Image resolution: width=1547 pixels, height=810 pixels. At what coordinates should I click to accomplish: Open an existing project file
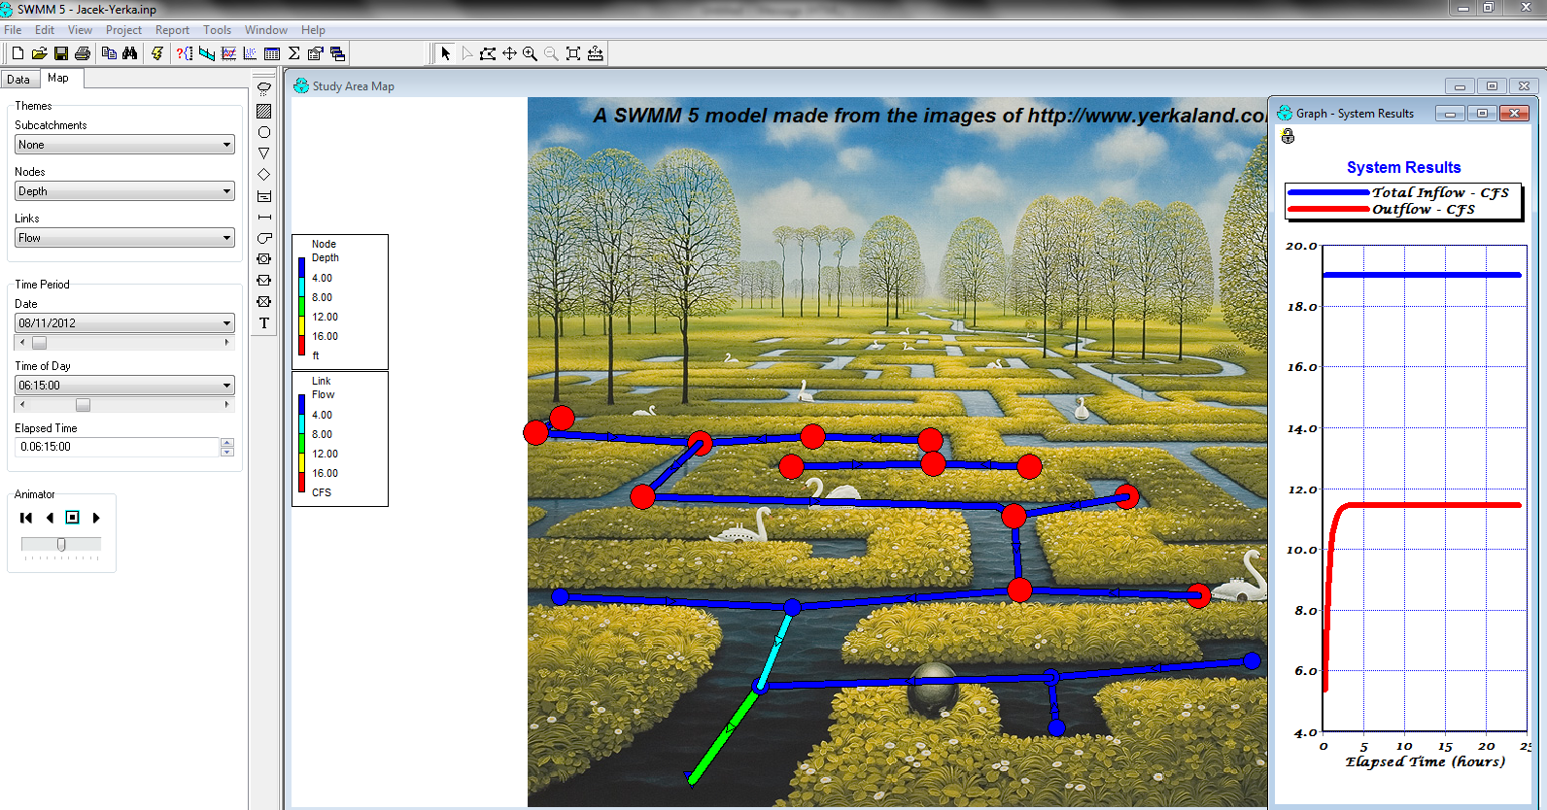pos(39,53)
